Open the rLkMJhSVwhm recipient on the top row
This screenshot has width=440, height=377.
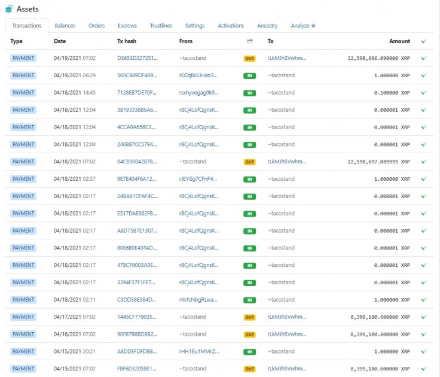[x=286, y=59]
